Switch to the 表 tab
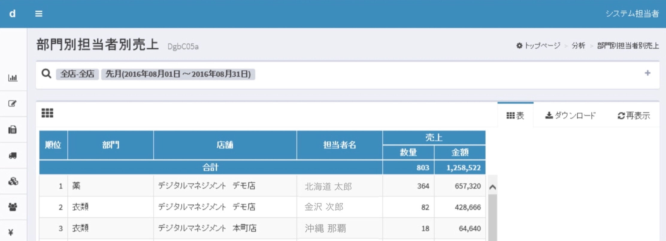Screen dimensions: 666x241 [515, 116]
